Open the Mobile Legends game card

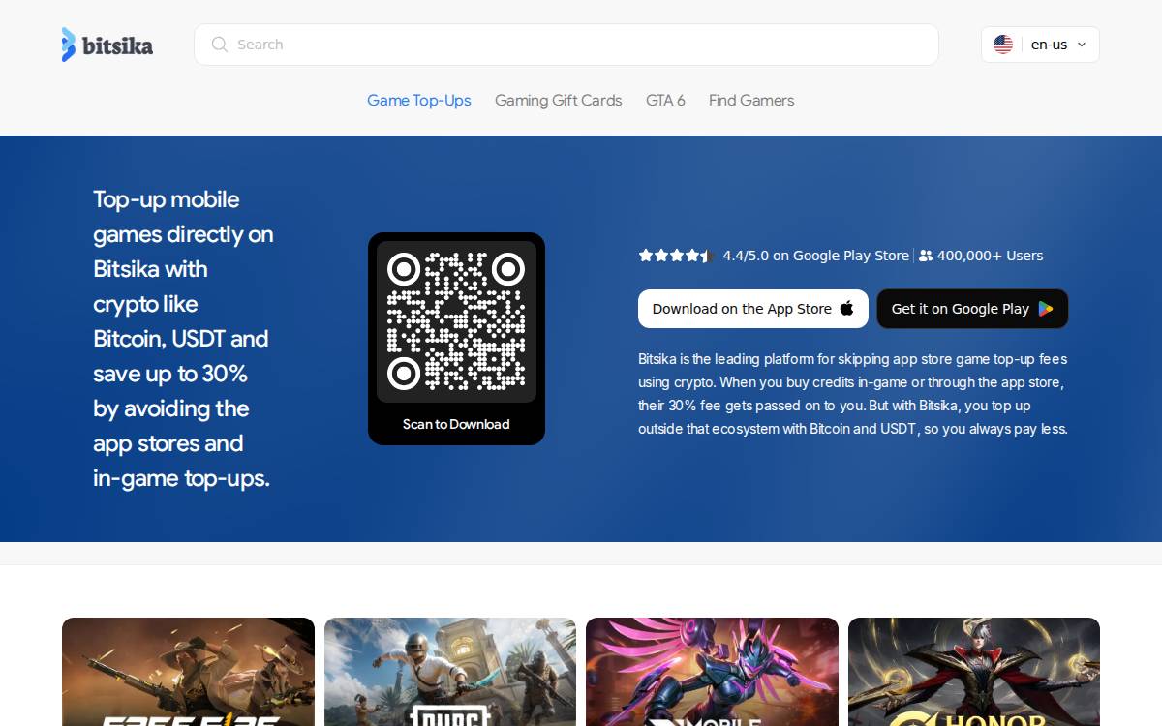click(x=712, y=672)
